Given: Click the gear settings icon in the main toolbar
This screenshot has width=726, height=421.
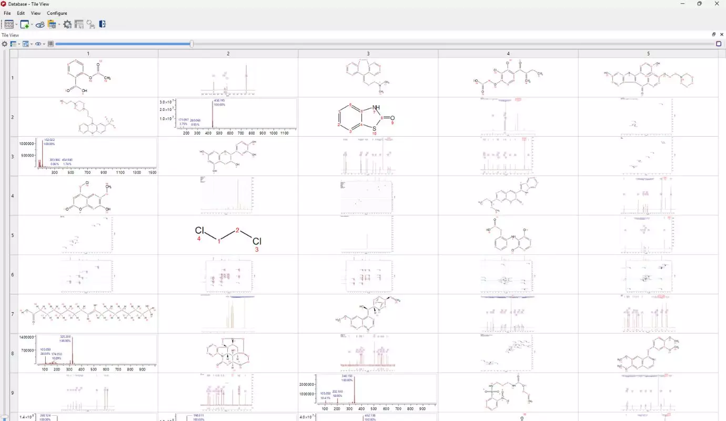Looking at the screenshot, I should 67,24.
